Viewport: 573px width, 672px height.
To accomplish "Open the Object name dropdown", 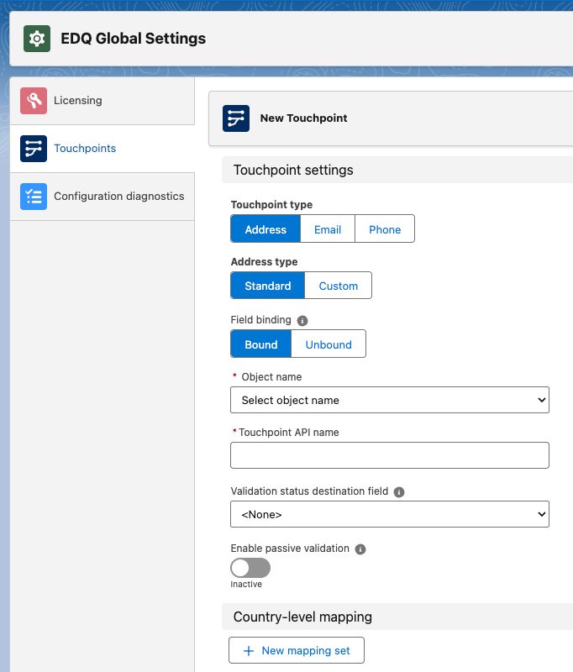I will (x=389, y=400).
